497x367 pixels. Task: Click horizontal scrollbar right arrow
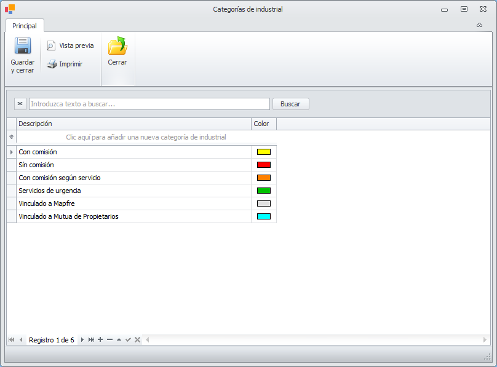click(x=485, y=340)
